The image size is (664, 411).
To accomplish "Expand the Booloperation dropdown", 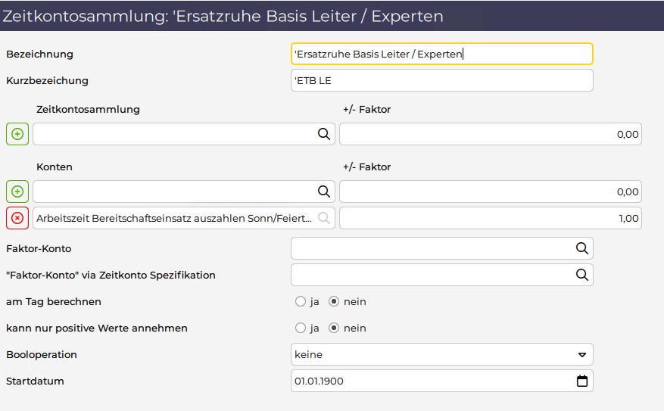I will coord(442,354).
